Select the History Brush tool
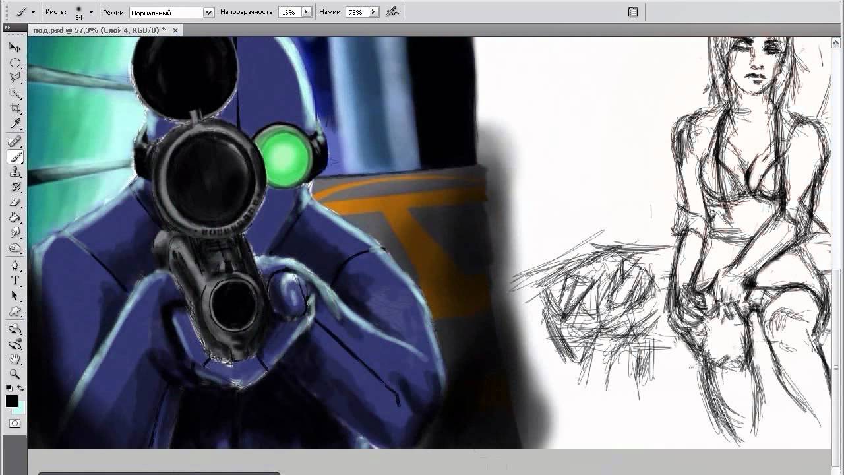 [x=15, y=187]
